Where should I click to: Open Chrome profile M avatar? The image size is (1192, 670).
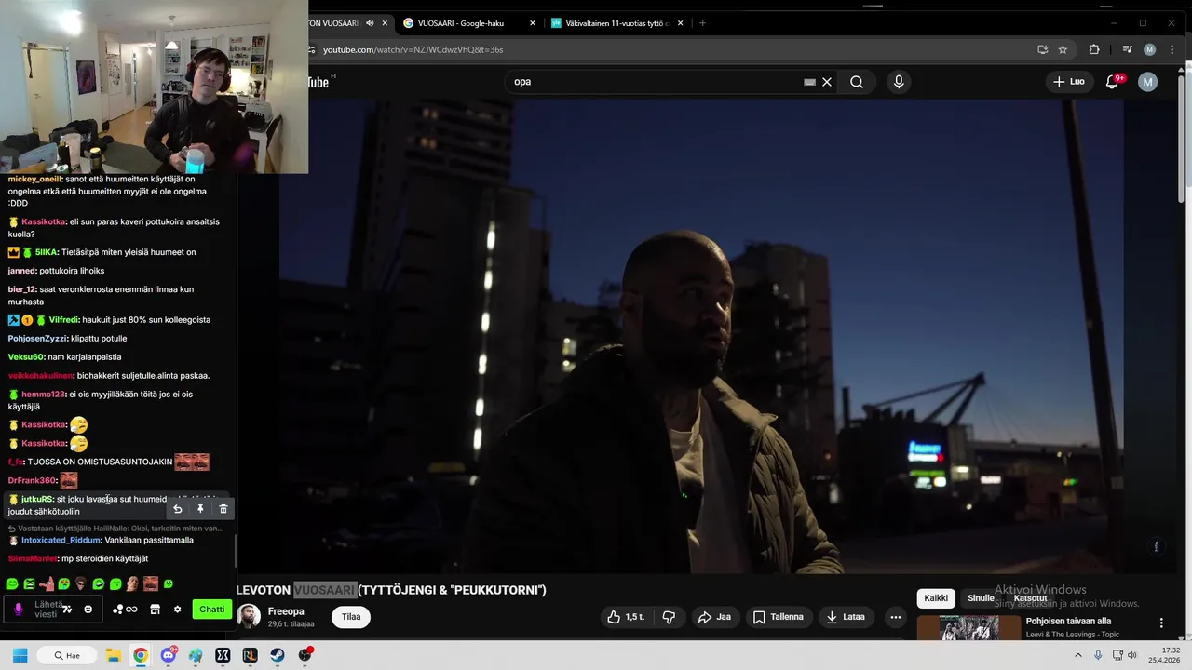pyautogui.click(x=1149, y=49)
